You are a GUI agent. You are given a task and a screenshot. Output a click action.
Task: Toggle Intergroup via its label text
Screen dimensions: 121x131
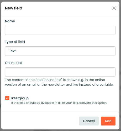tap(20, 98)
